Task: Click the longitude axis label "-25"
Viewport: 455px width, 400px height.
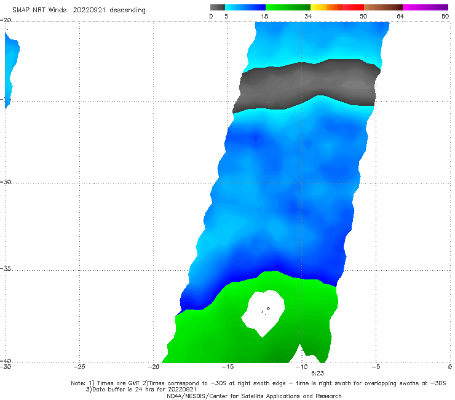Action: 79,367
